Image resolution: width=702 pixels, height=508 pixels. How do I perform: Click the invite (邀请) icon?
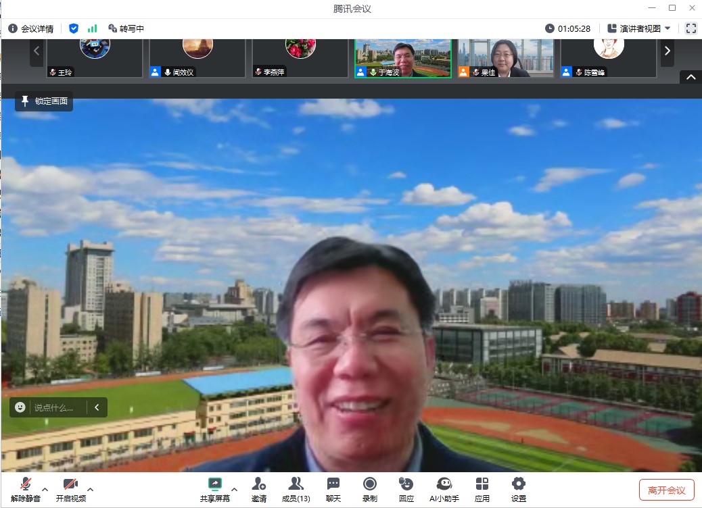click(258, 489)
